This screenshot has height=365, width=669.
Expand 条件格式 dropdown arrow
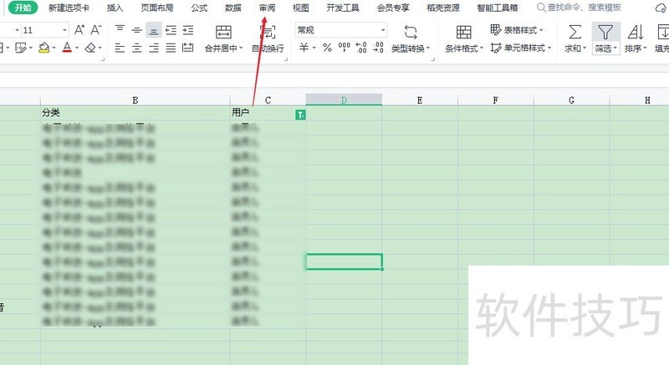coord(482,48)
